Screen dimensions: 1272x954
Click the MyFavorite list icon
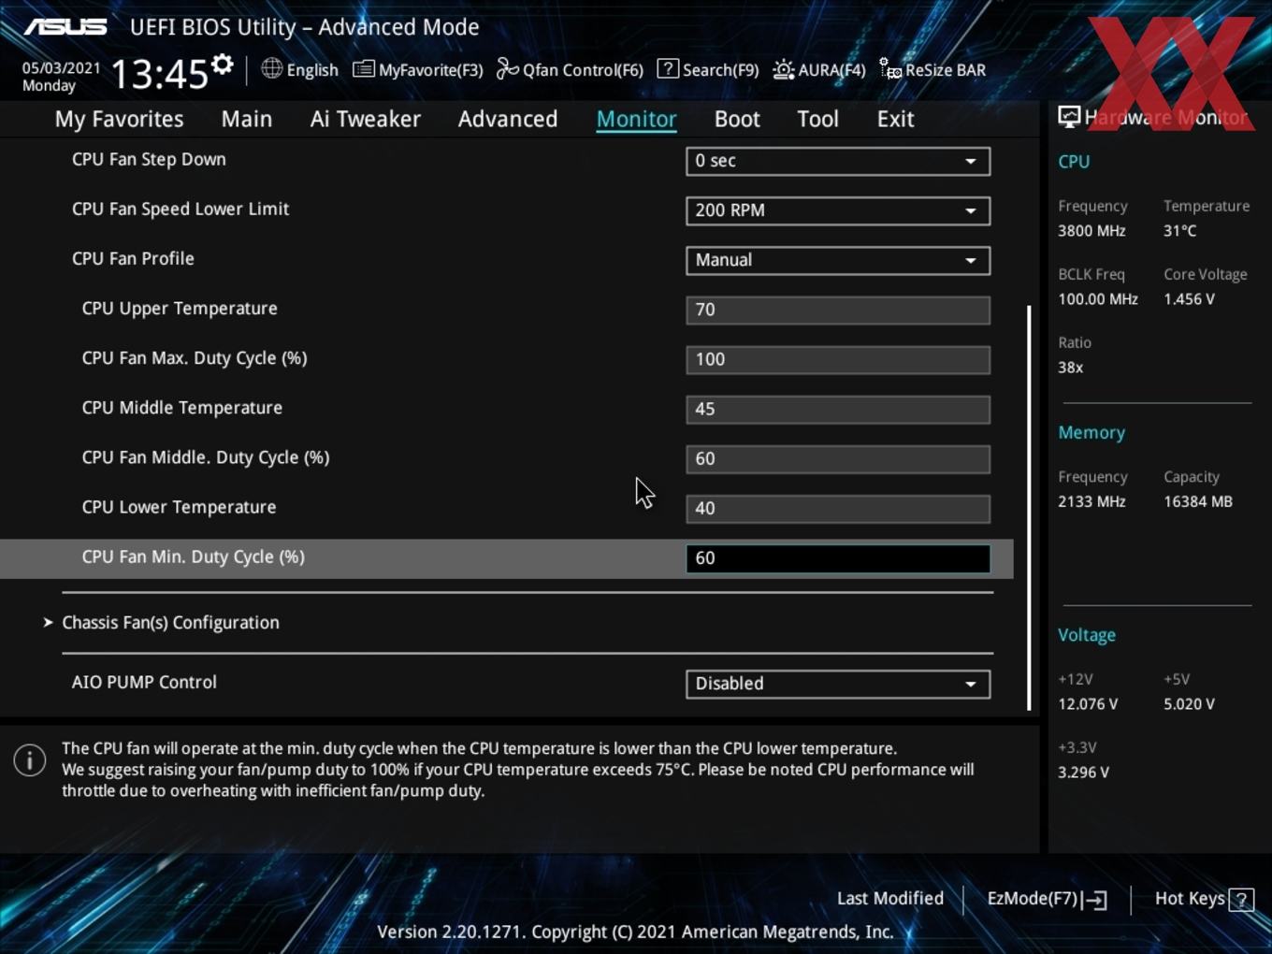364,69
